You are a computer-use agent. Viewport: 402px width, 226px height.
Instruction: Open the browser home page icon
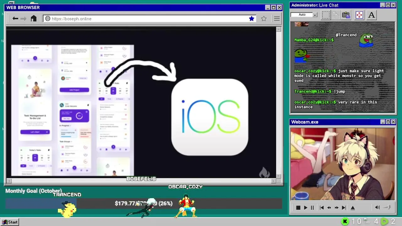[x=34, y=19]
